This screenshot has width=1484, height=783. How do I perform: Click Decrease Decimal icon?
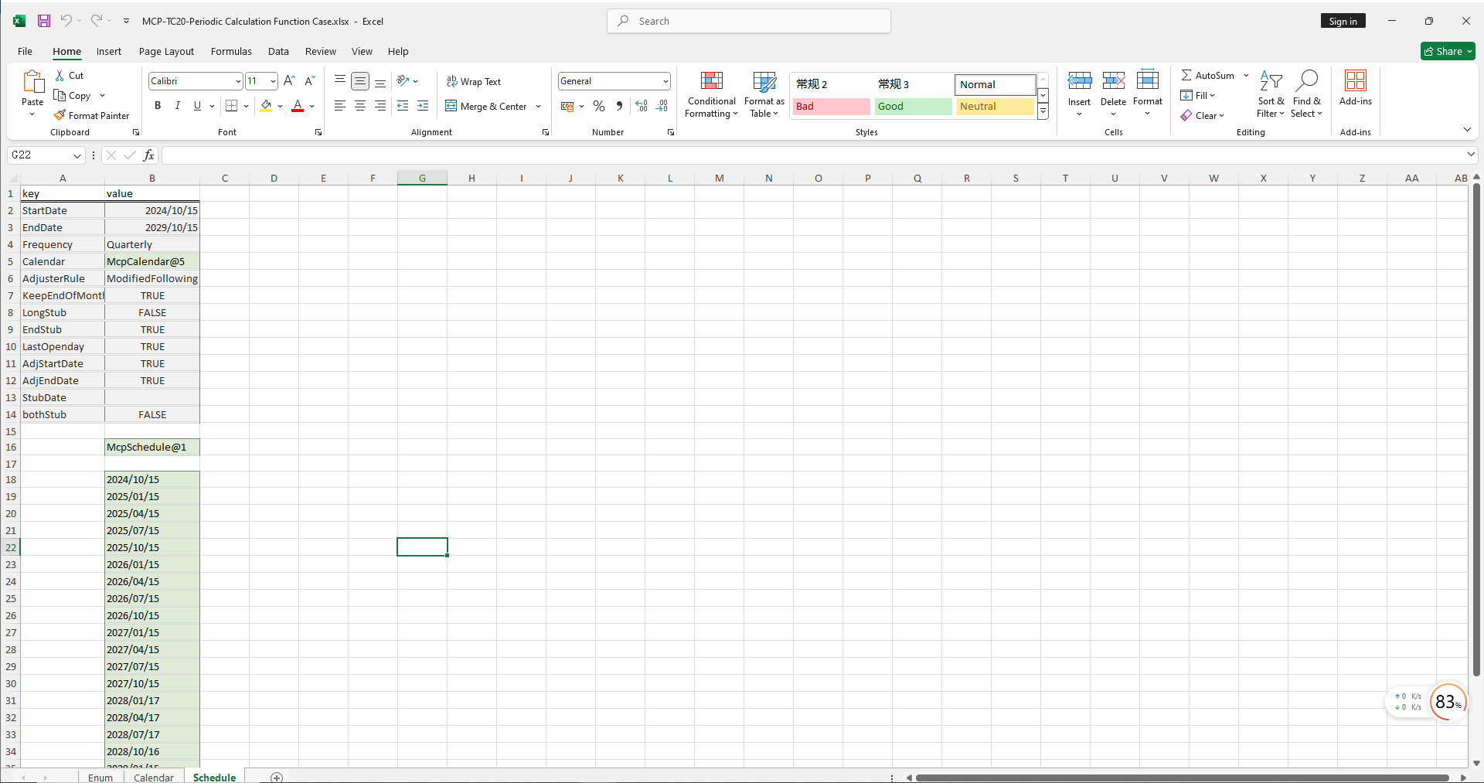(x=662, y=106)
